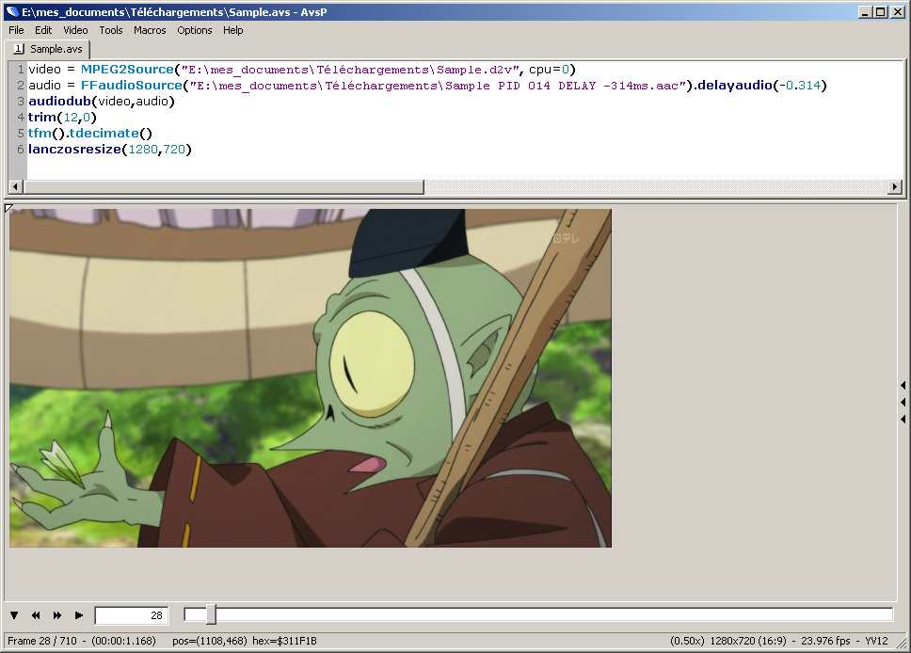Maximize the AvsP window

point(880,11)
